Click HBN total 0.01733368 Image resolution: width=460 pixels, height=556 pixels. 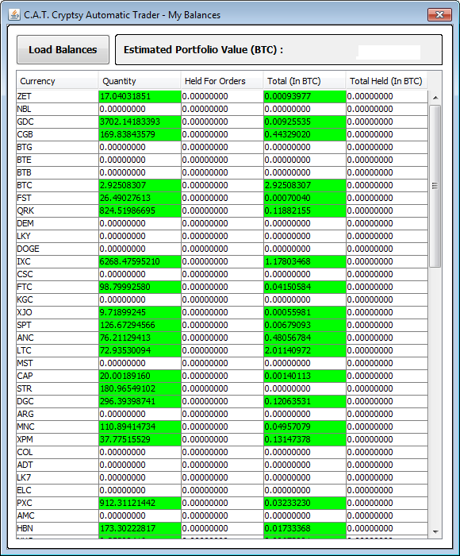(x=305, y=529)
